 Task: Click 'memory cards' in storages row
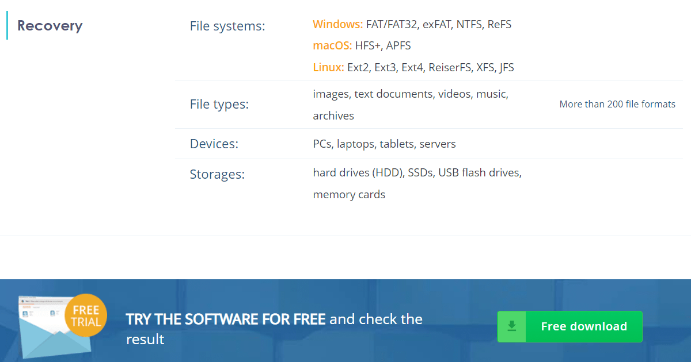tap(349, 194)
